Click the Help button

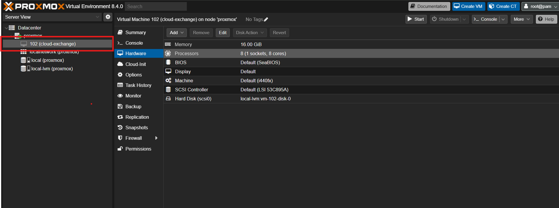pos(546,19)
